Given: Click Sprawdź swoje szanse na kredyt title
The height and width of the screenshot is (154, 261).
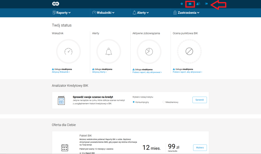Looking at the screenshot, I should tap(93, 97).
